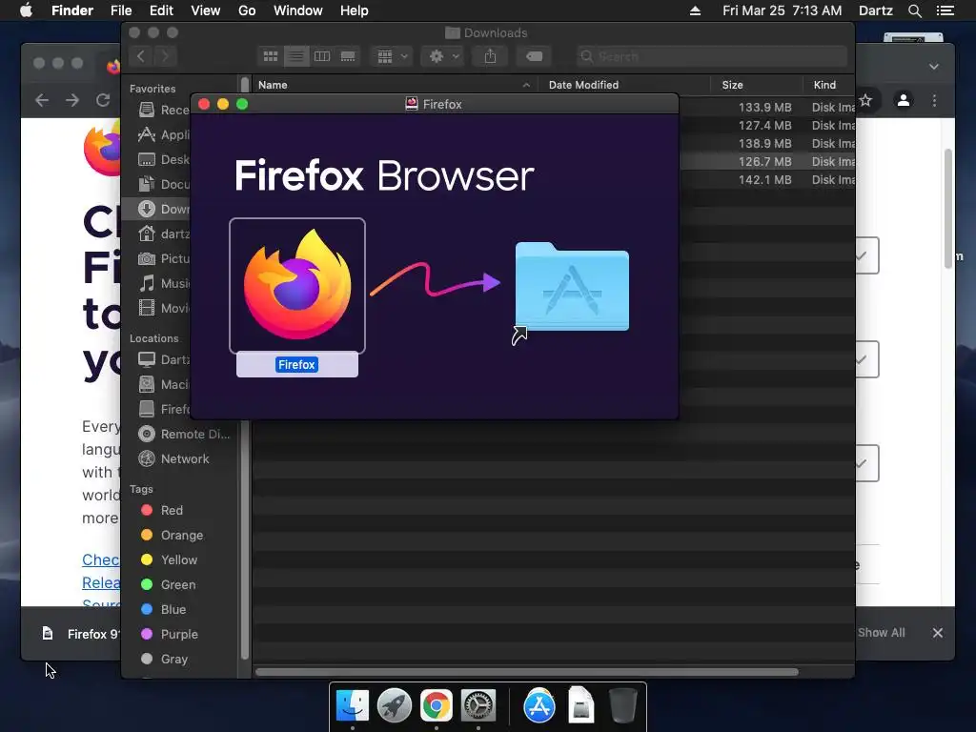
Task: Select the Blue tag
Action: (164, 609)
